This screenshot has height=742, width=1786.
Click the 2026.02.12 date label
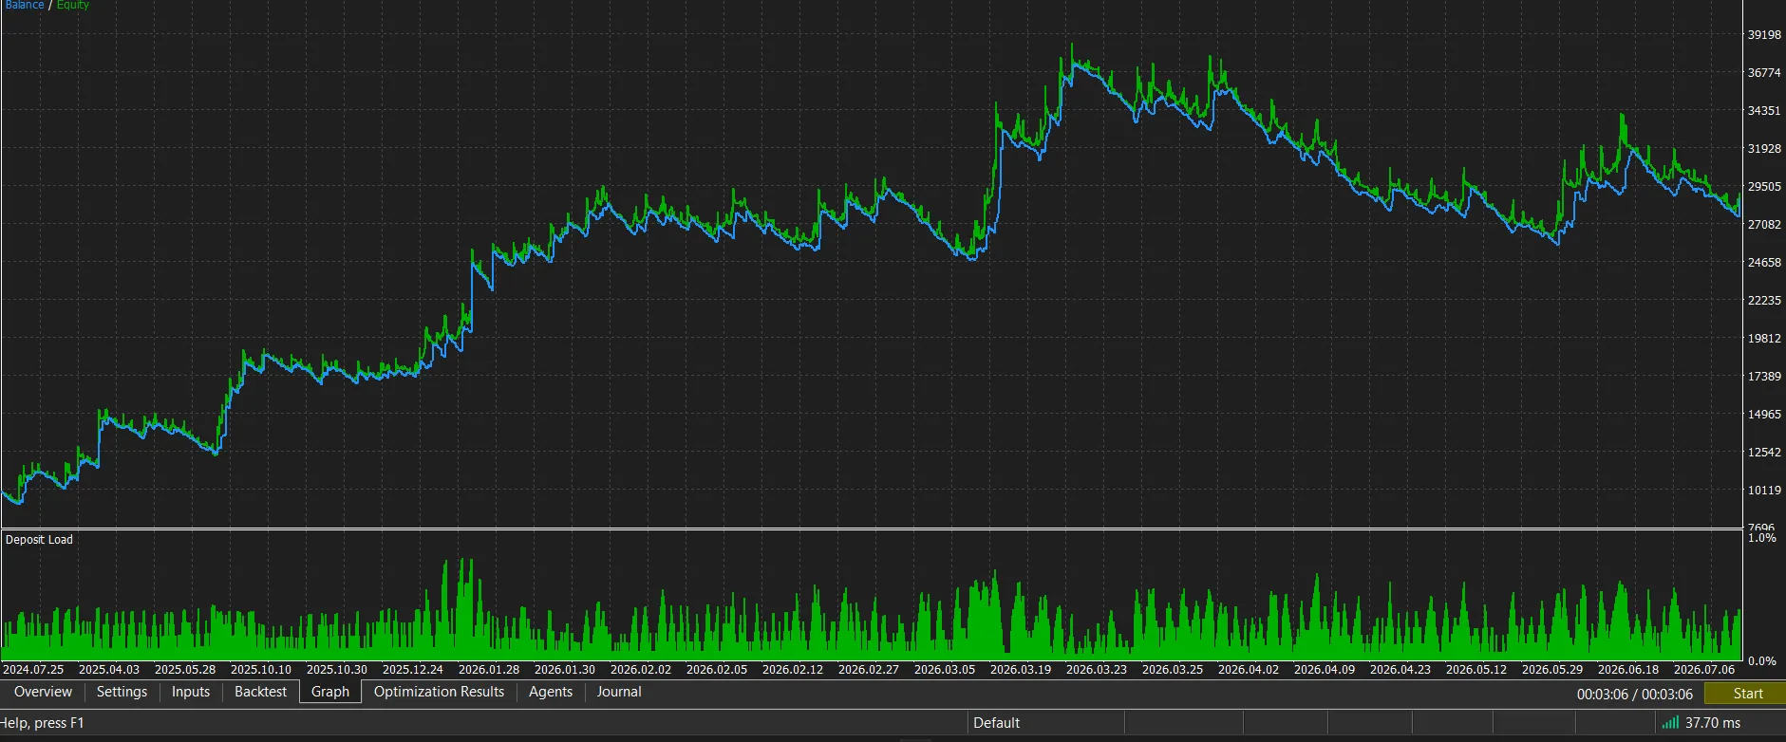tap(793, 670)
